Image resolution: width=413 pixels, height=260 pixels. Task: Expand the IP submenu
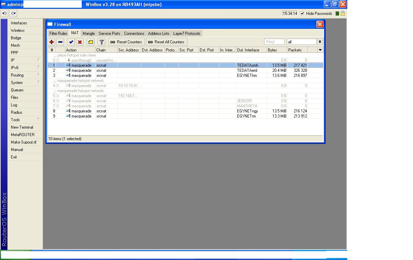[x=25, y=60]
